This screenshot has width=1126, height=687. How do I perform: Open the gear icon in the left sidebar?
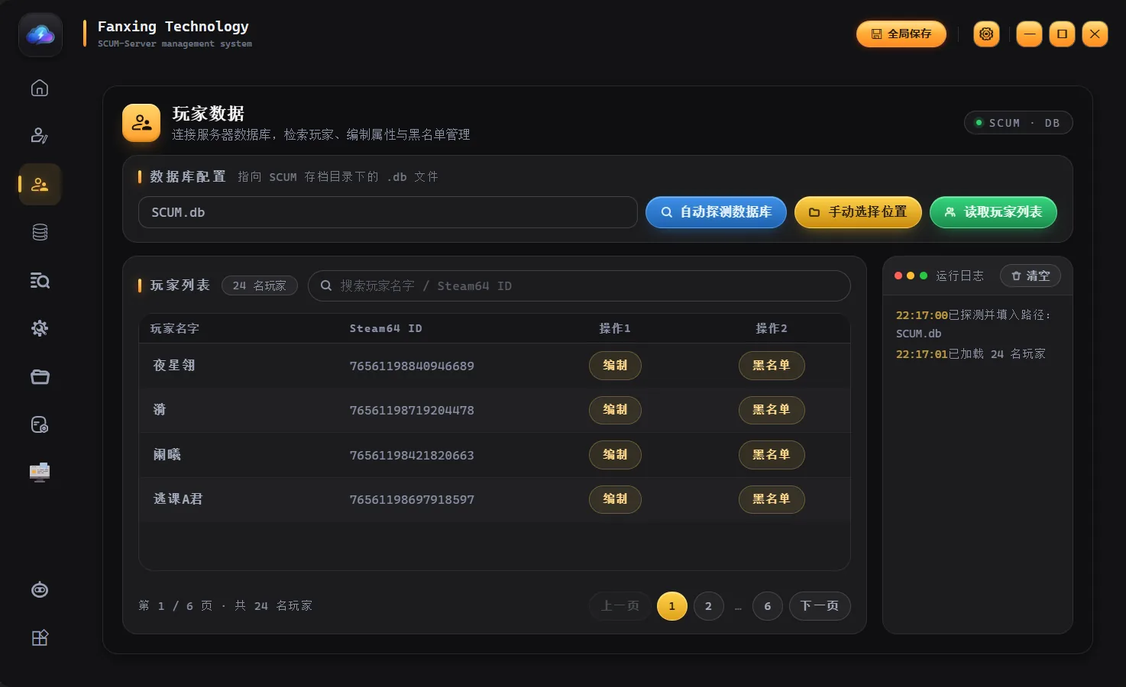[x=40, y=328]
